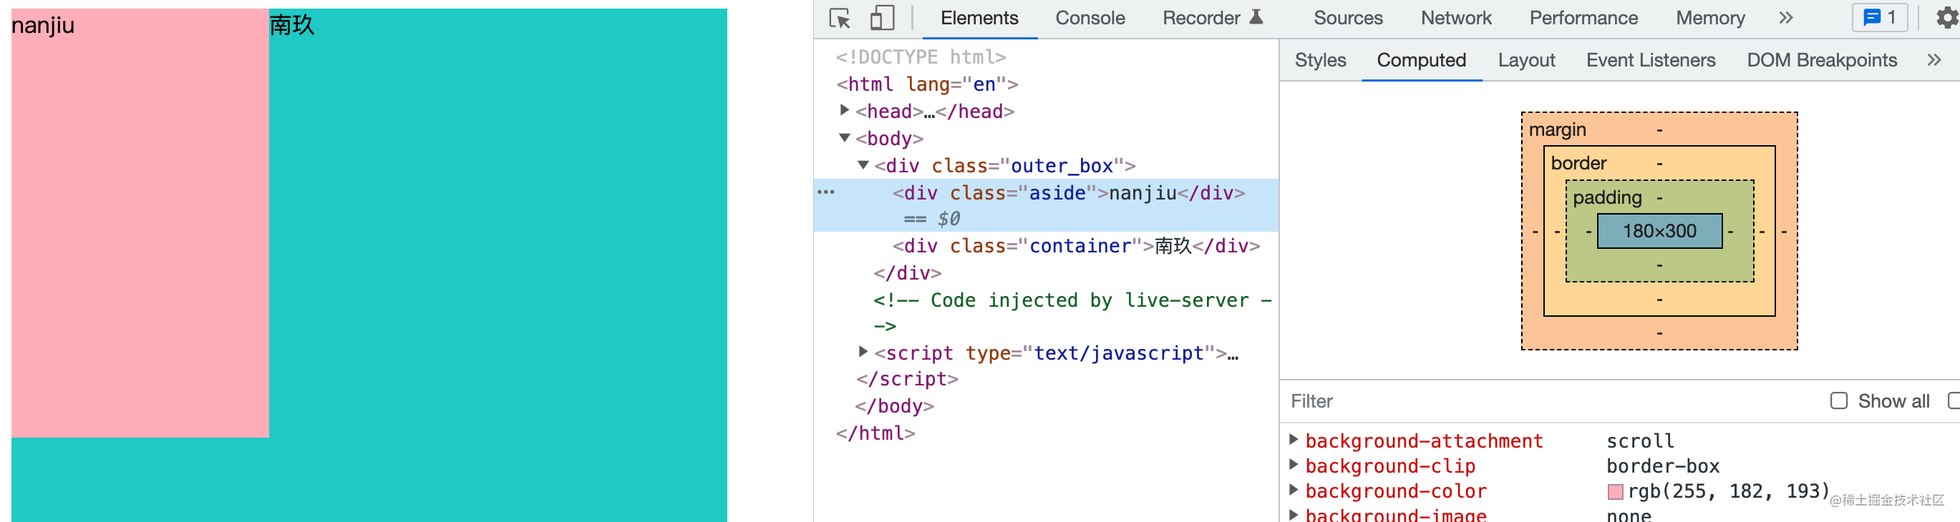Open DevTools settings gear

pos(1947,17)
